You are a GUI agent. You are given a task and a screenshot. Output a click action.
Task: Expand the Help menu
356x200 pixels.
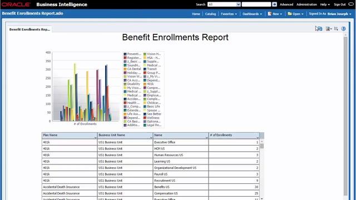pyautogui.click(x=325, y=4)
